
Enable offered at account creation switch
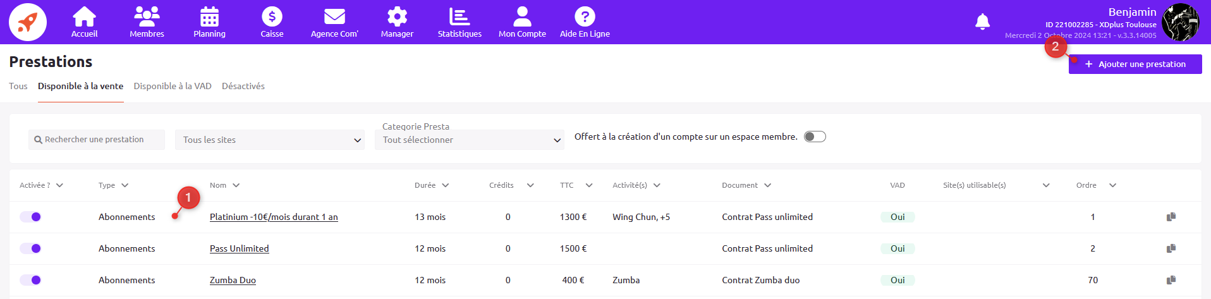click(815, 137)
